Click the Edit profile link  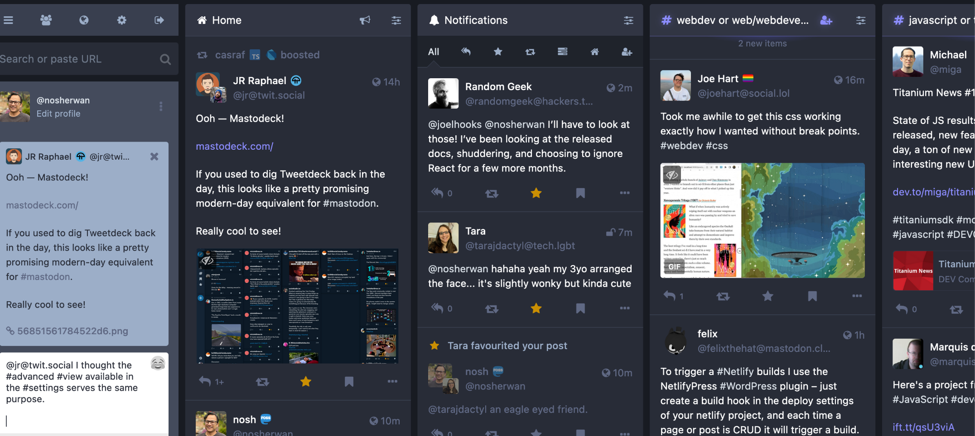tap(58, 114)
